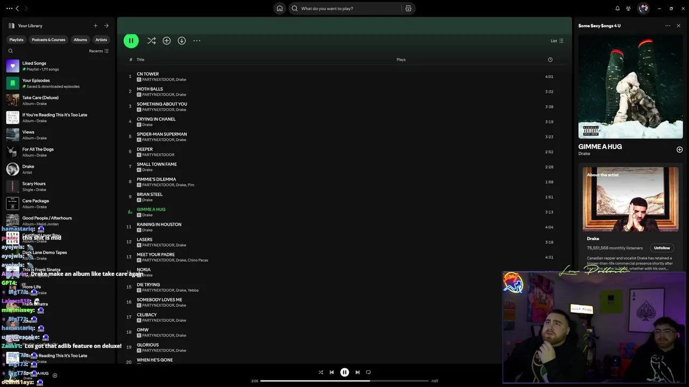Select the Artists filter chip

tap(101, 40)
